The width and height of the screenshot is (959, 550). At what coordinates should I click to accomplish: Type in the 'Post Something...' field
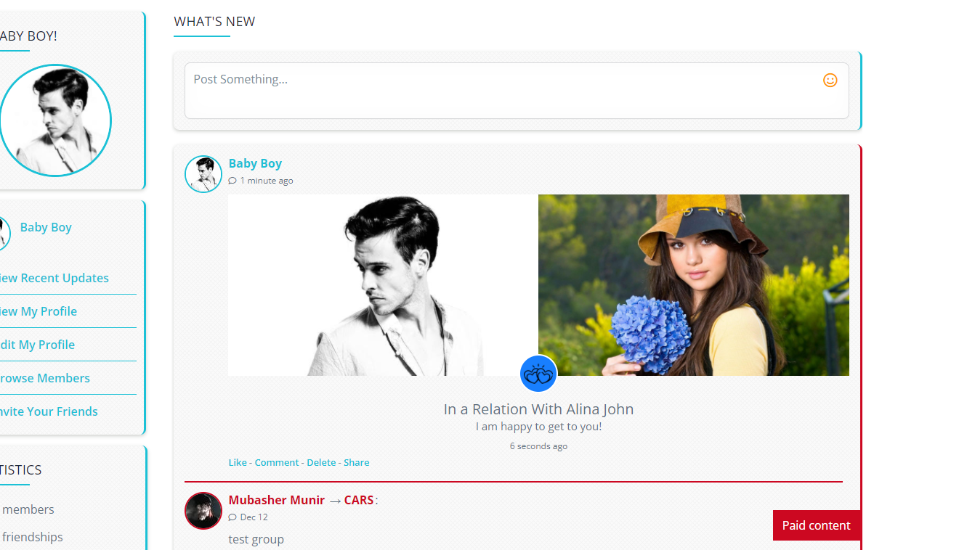[501, 90]
